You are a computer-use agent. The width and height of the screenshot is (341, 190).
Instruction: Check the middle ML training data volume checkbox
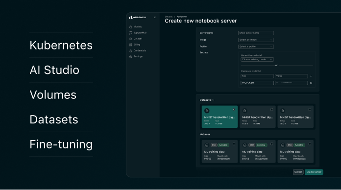(x=271, y=144)
